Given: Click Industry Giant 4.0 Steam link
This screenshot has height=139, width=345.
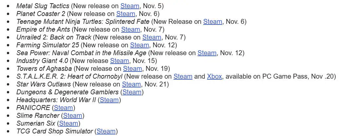Looking at the screenshot, I should (x=119, y=61).
